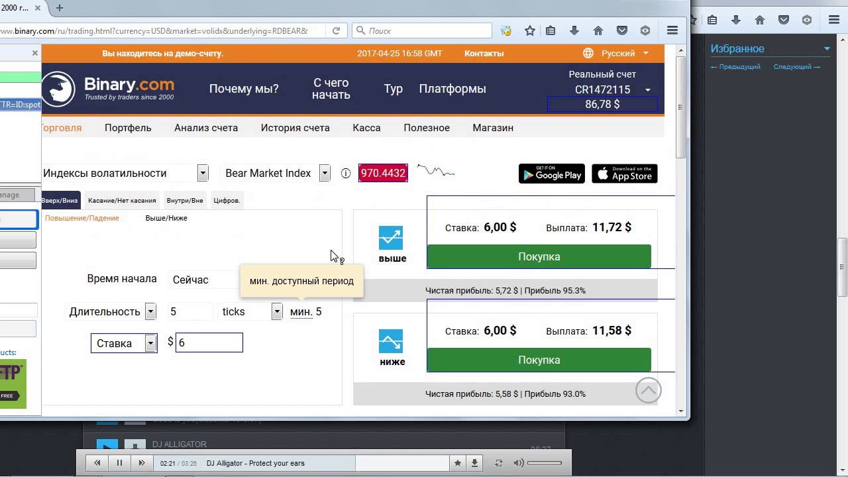Click the Выше rising trend icon

coord(391,238)
